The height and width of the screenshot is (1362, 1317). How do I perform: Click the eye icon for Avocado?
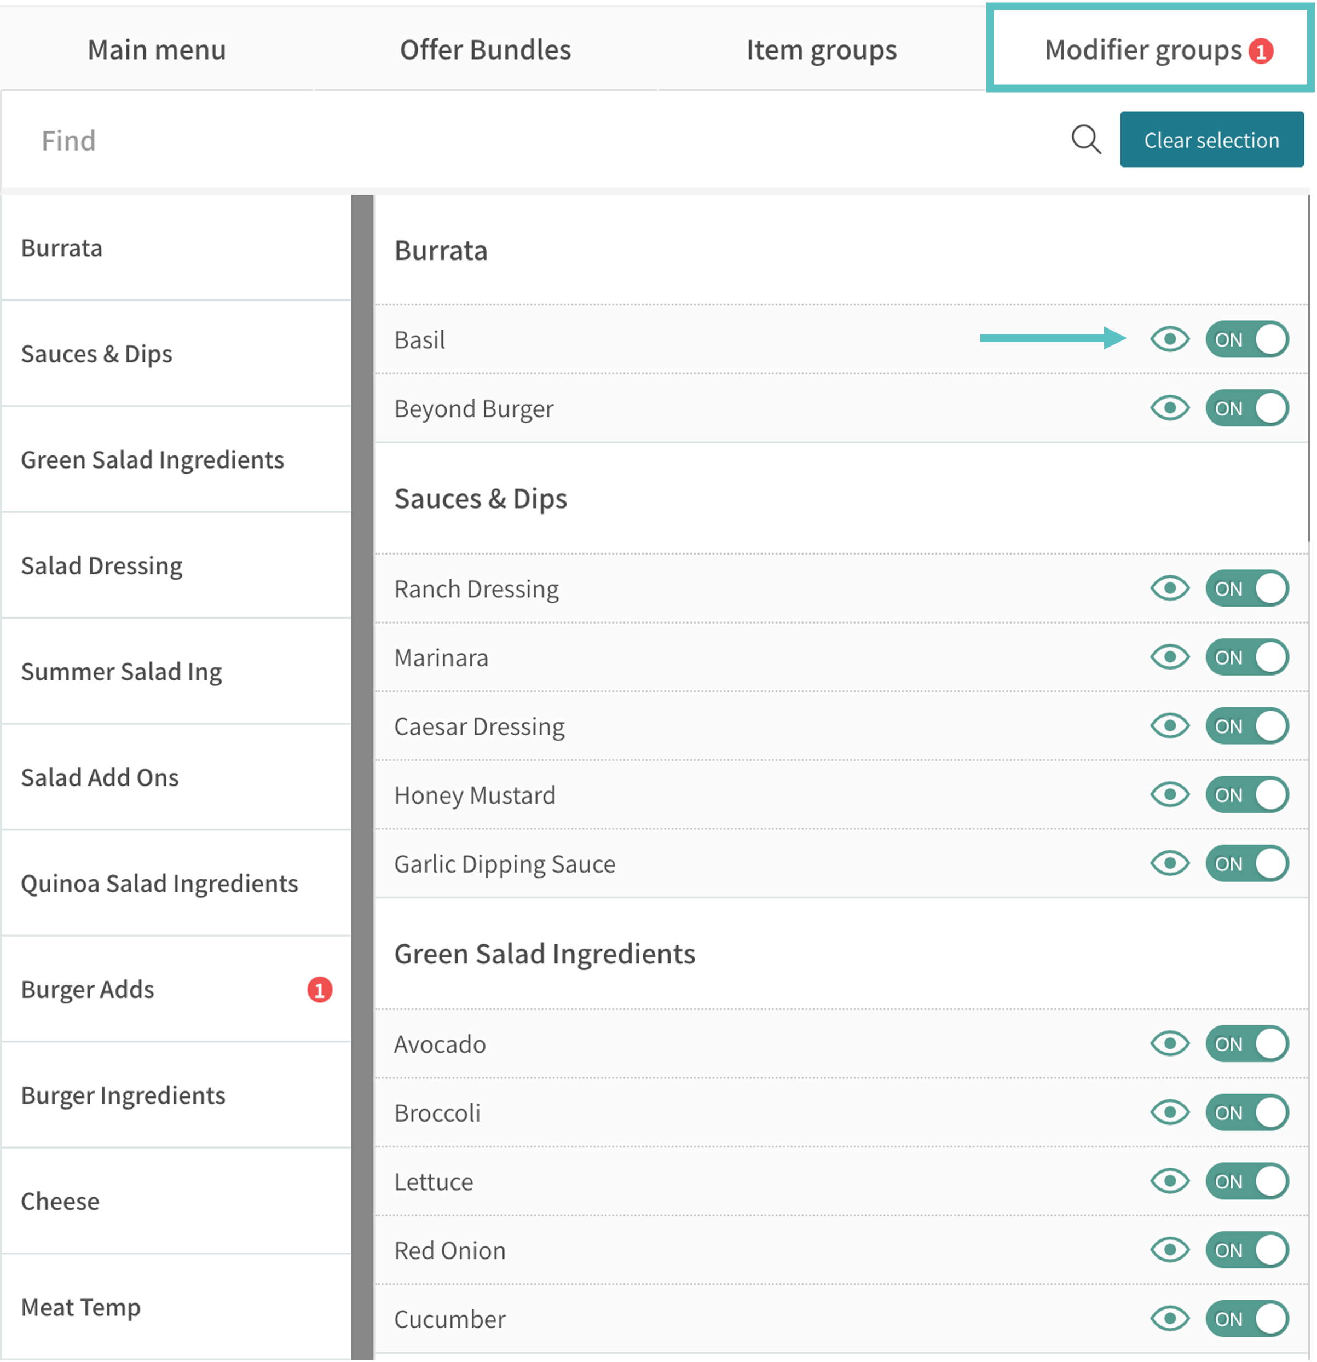pos(1170,1044)
